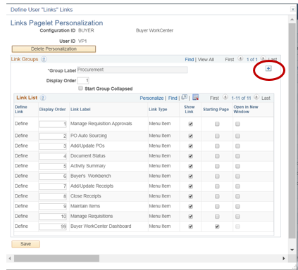Image resolution: width=298 pixels, height=270 pixels.
Task: Sort by Link Label column header
Action: [80, 110]
